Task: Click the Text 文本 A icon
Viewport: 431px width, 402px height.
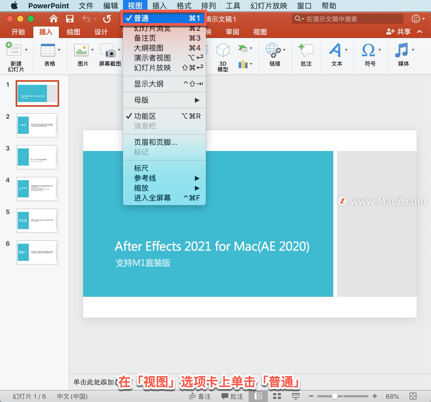Action: pyautogui.click(x=335, y=50)
